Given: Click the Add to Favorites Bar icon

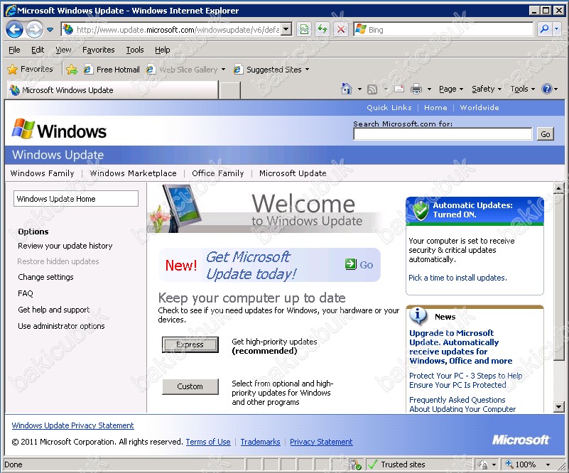Looking at the screenshot, I should click(x=72, y=70).
